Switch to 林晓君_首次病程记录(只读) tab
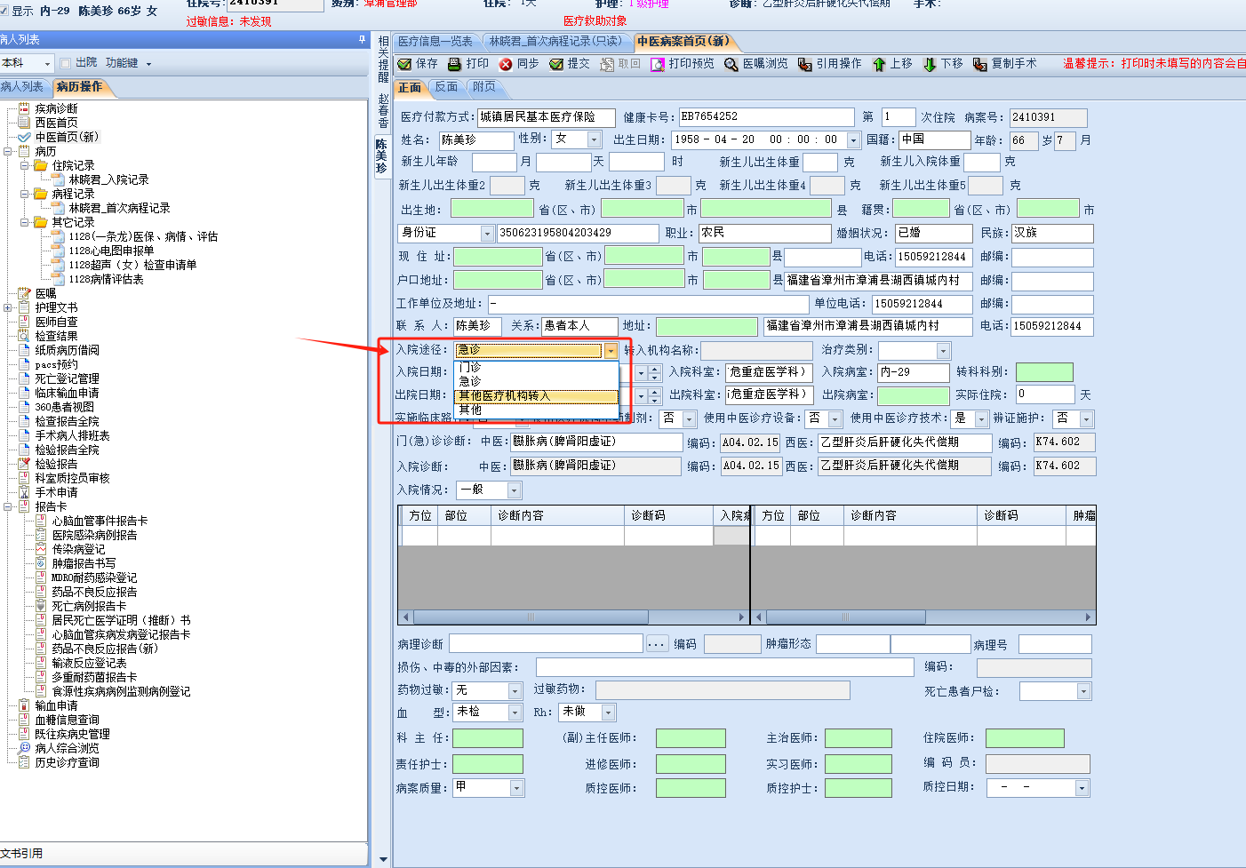The width and height of the screenshot is (1246, 868). tap(555, 41)
